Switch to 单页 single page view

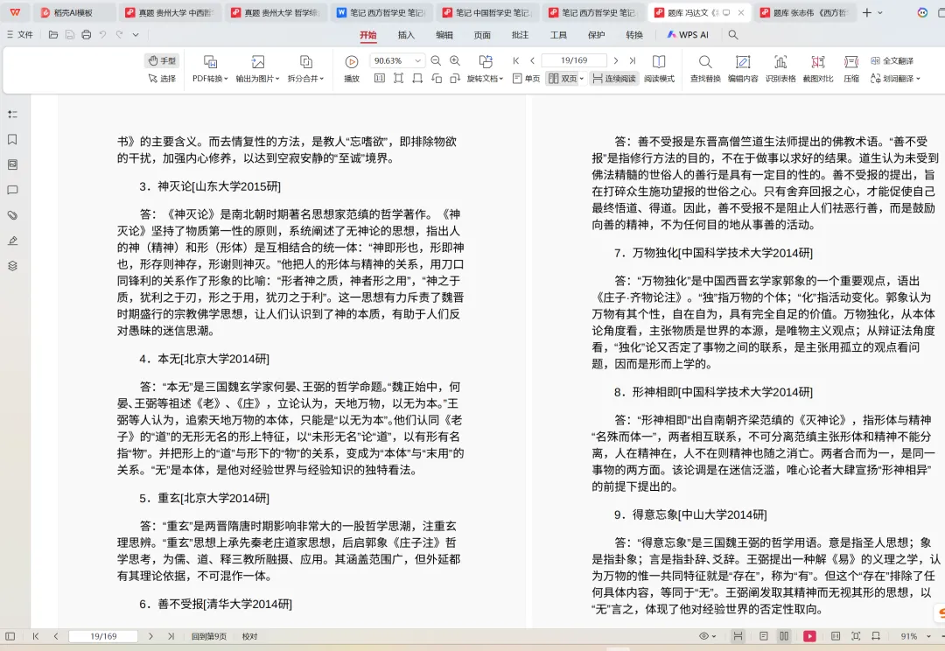(531, 79)
